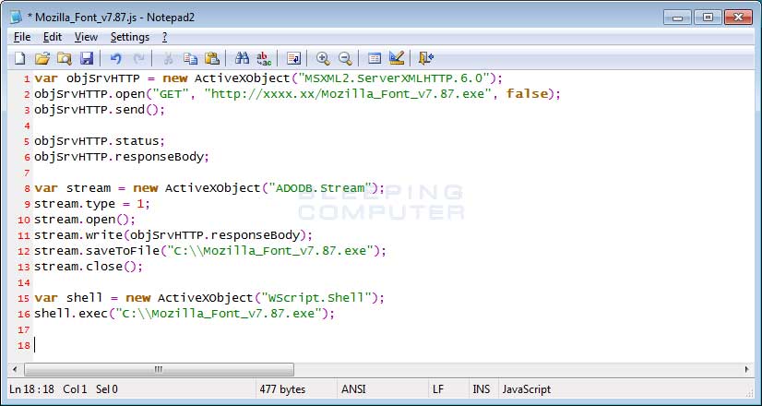Click the horizontal scrollbar thumb

[159, 369]
